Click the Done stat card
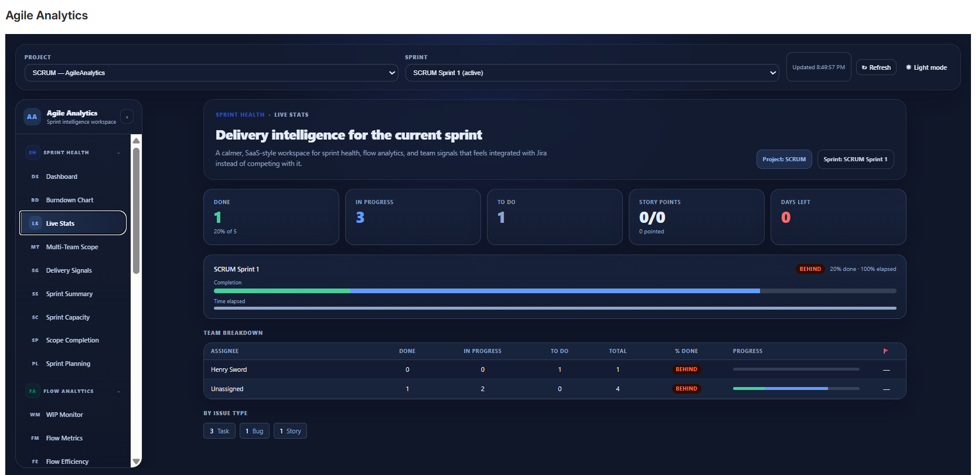 coord(271,217)
